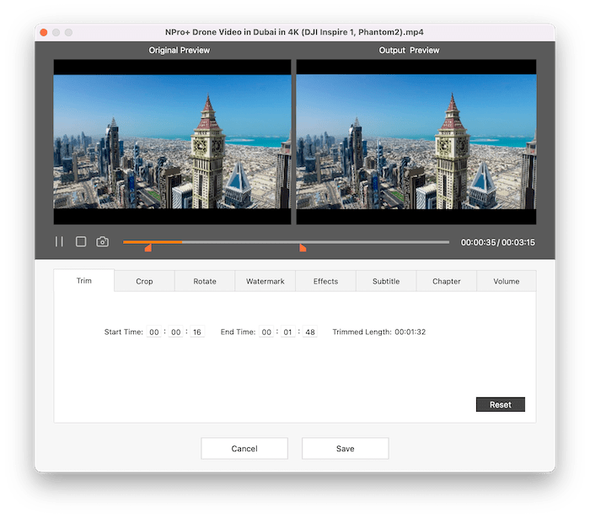Click the Start Time seconds field

coord(197,332)
